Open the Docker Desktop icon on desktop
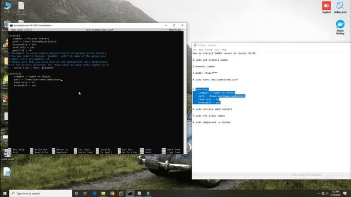Image resolution: width=351 pixels, height=197 pixels. [340, 27]
